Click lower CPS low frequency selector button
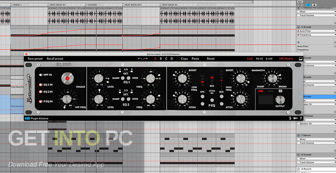This screenshot has height=173, width=336. tap(202, 104)
